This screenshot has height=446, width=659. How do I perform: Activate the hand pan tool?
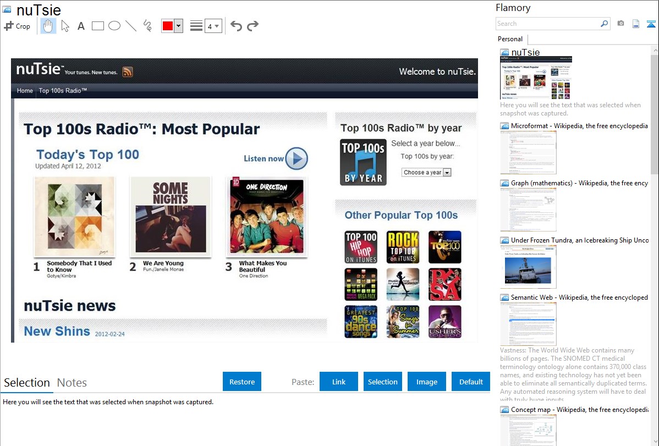pos(48,26)
